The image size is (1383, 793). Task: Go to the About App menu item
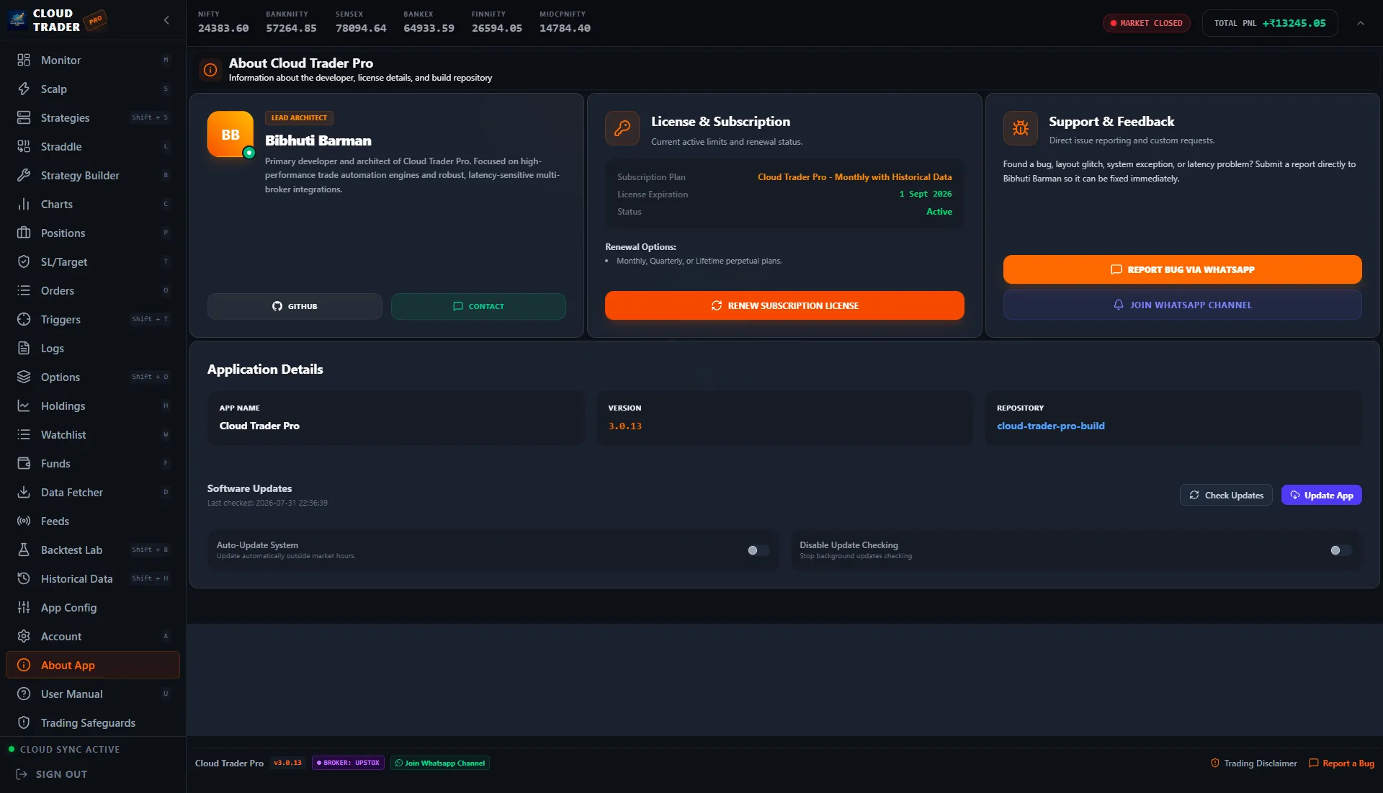click(x=93, y=665)
